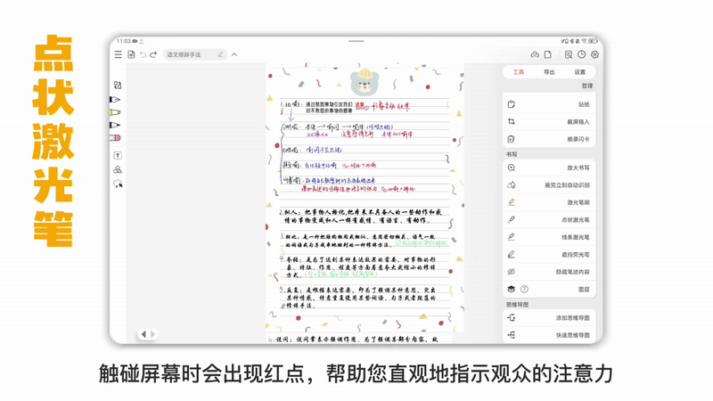Click the undo arrow in toolbar

(143, 54)
